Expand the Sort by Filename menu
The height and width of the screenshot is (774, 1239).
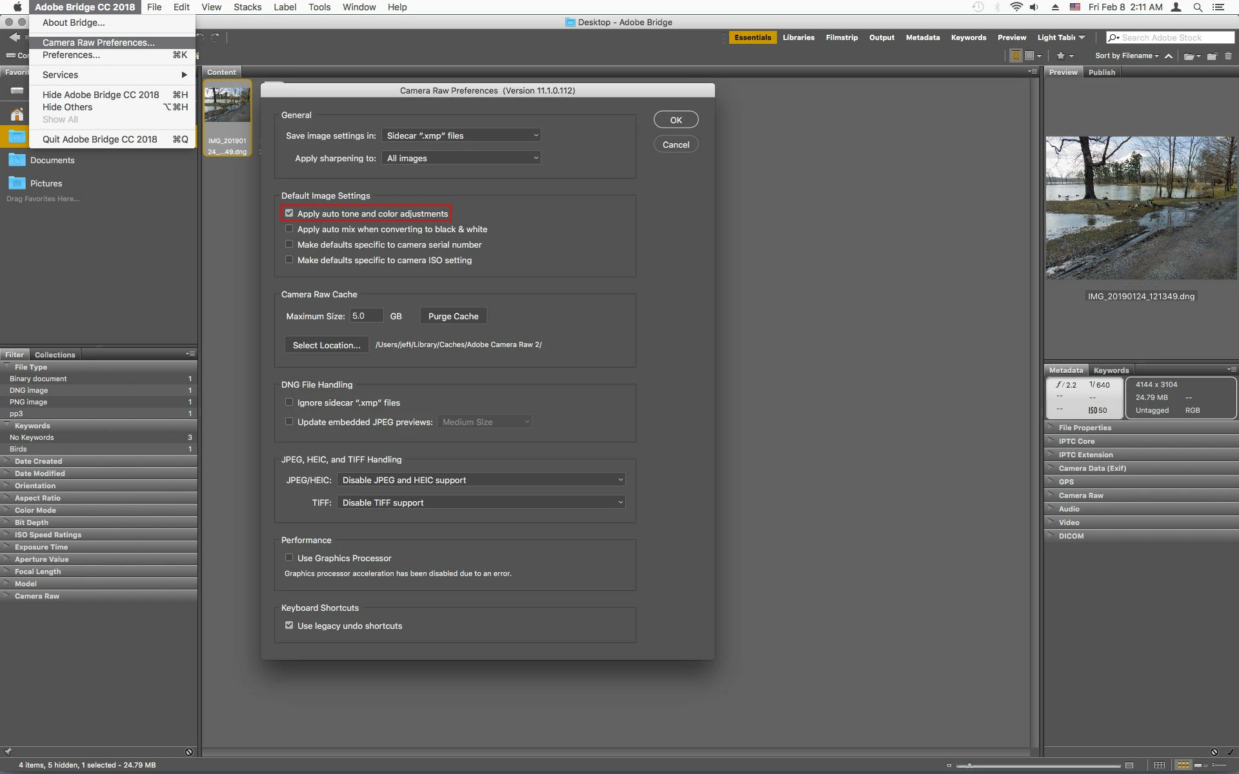pos(1126,56)
